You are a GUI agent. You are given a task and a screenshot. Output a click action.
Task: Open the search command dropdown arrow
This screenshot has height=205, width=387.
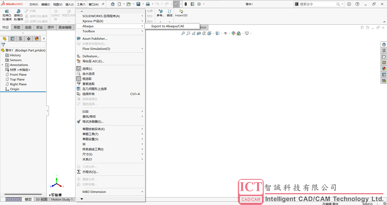[342, 4]
